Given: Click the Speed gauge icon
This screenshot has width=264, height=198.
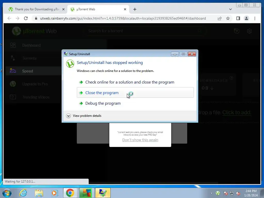Looking at the screenshot, I should click(x=13, y=71).
